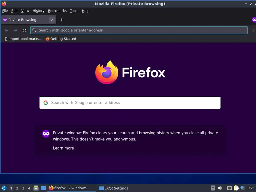
Task: Open the Firefox hamburger application menu
Action: [x=253, y=30]
